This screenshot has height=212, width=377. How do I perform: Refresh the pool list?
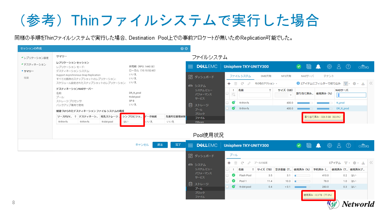click(242, 163)
